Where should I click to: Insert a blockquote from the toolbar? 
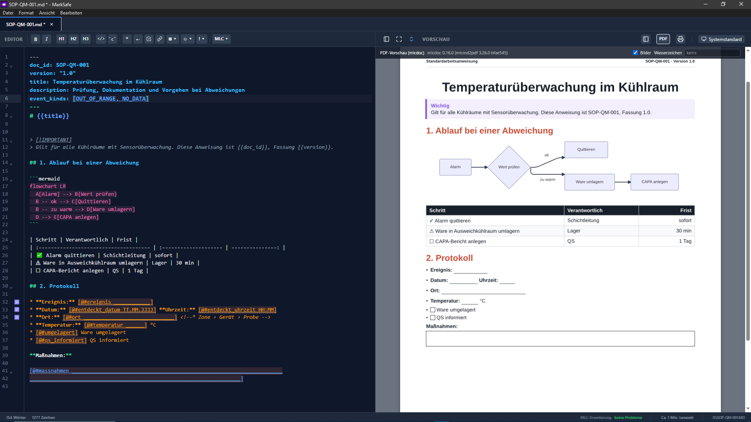[127, 39]
